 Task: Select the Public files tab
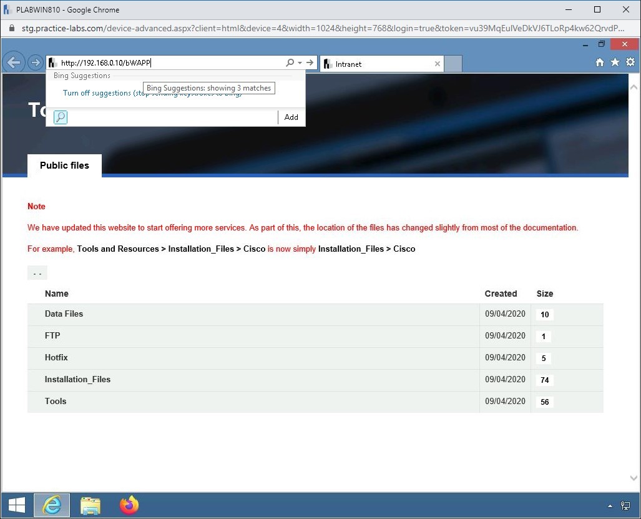(x=64, y=166)
